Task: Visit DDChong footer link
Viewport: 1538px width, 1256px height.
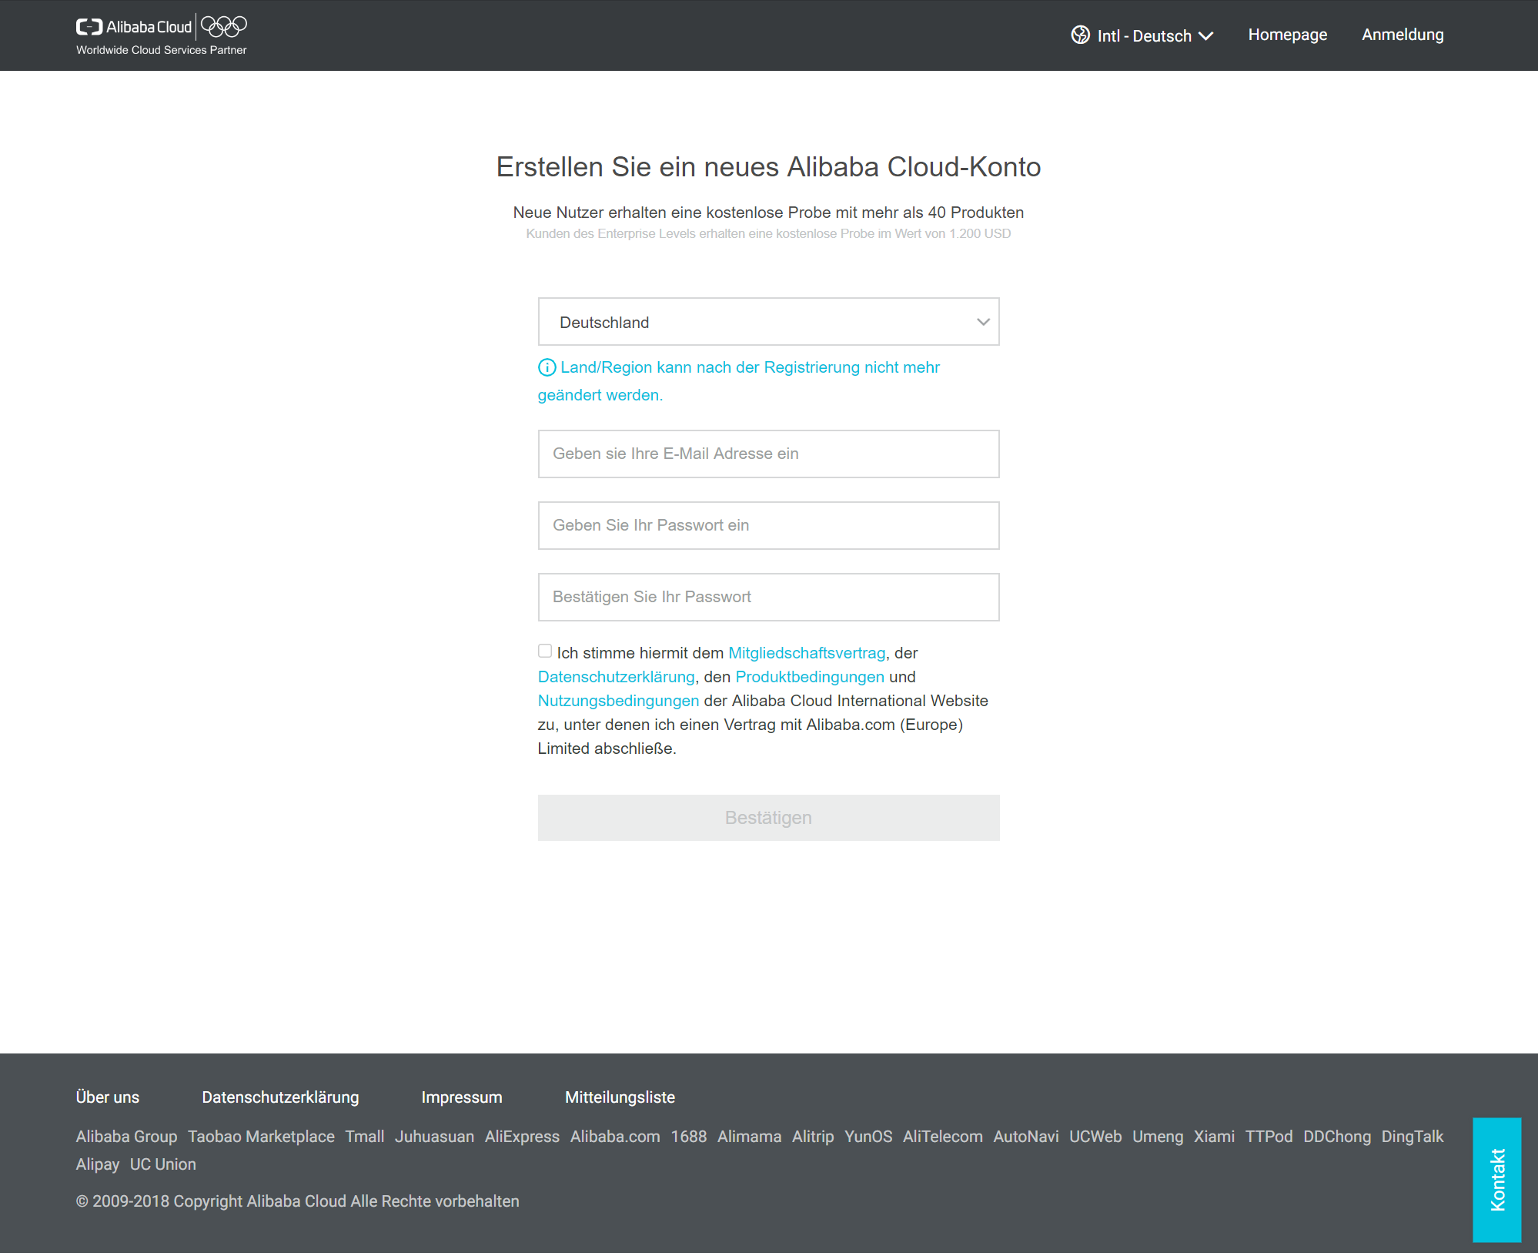Action: (x=1336, y=1137)
